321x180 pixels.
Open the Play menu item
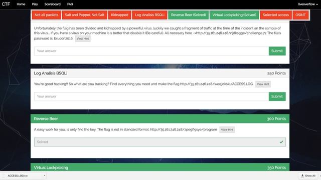35,4
